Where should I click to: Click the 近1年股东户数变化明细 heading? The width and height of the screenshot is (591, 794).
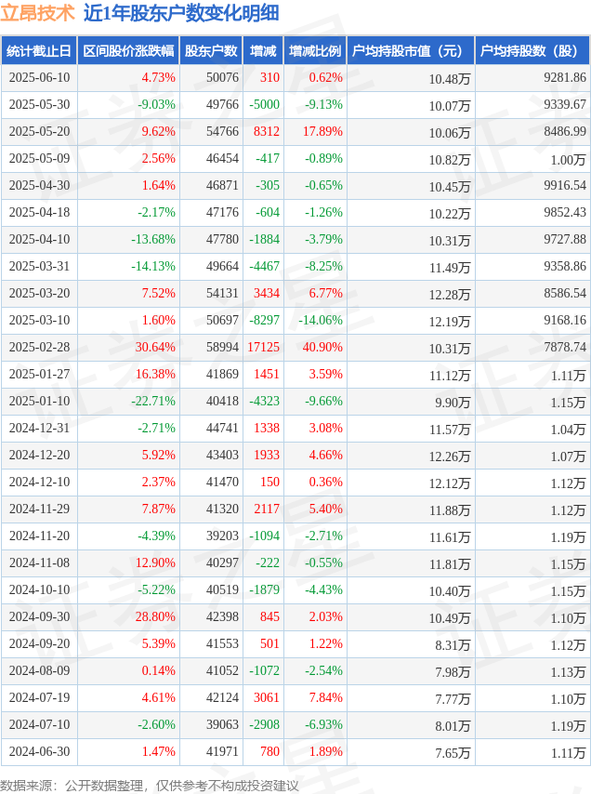pos(181,13)
